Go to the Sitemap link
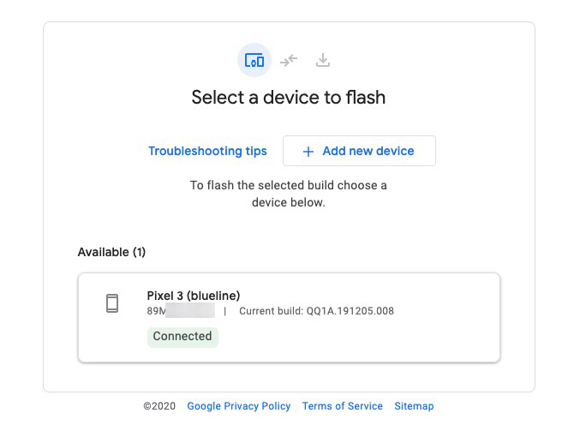The width and height of the screenshot is (574, 431). (414, 406)
